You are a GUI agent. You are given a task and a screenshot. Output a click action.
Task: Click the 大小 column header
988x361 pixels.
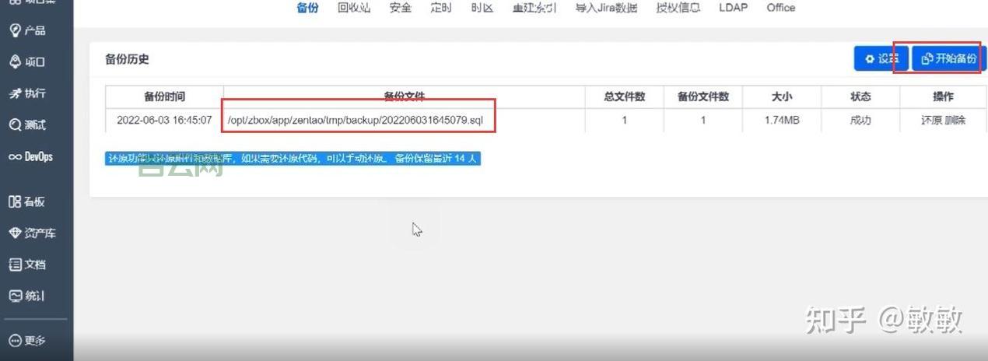782,96
